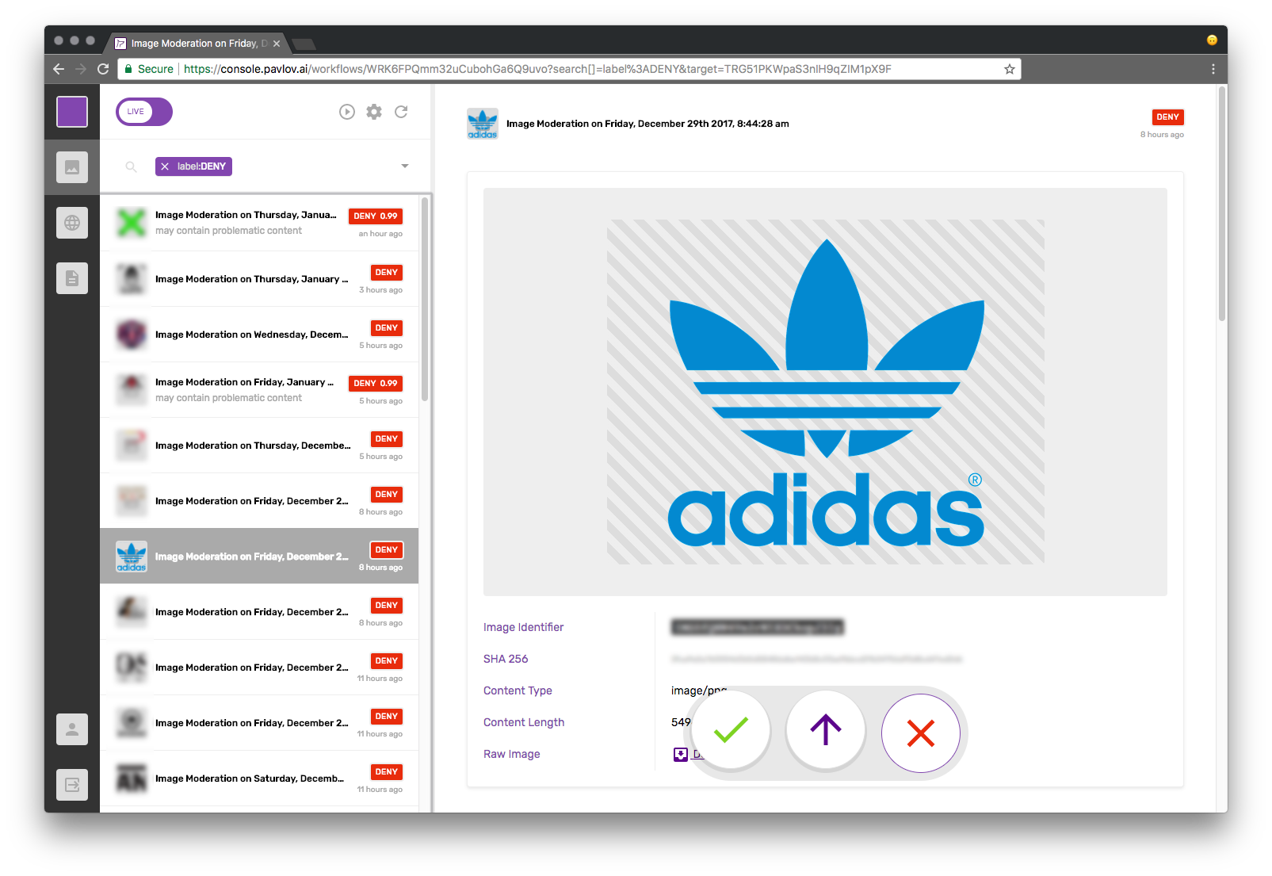1272x876 pixels.
Task: Click the Raw Image label
Action: pyautogui.click(x=512, y=754)
